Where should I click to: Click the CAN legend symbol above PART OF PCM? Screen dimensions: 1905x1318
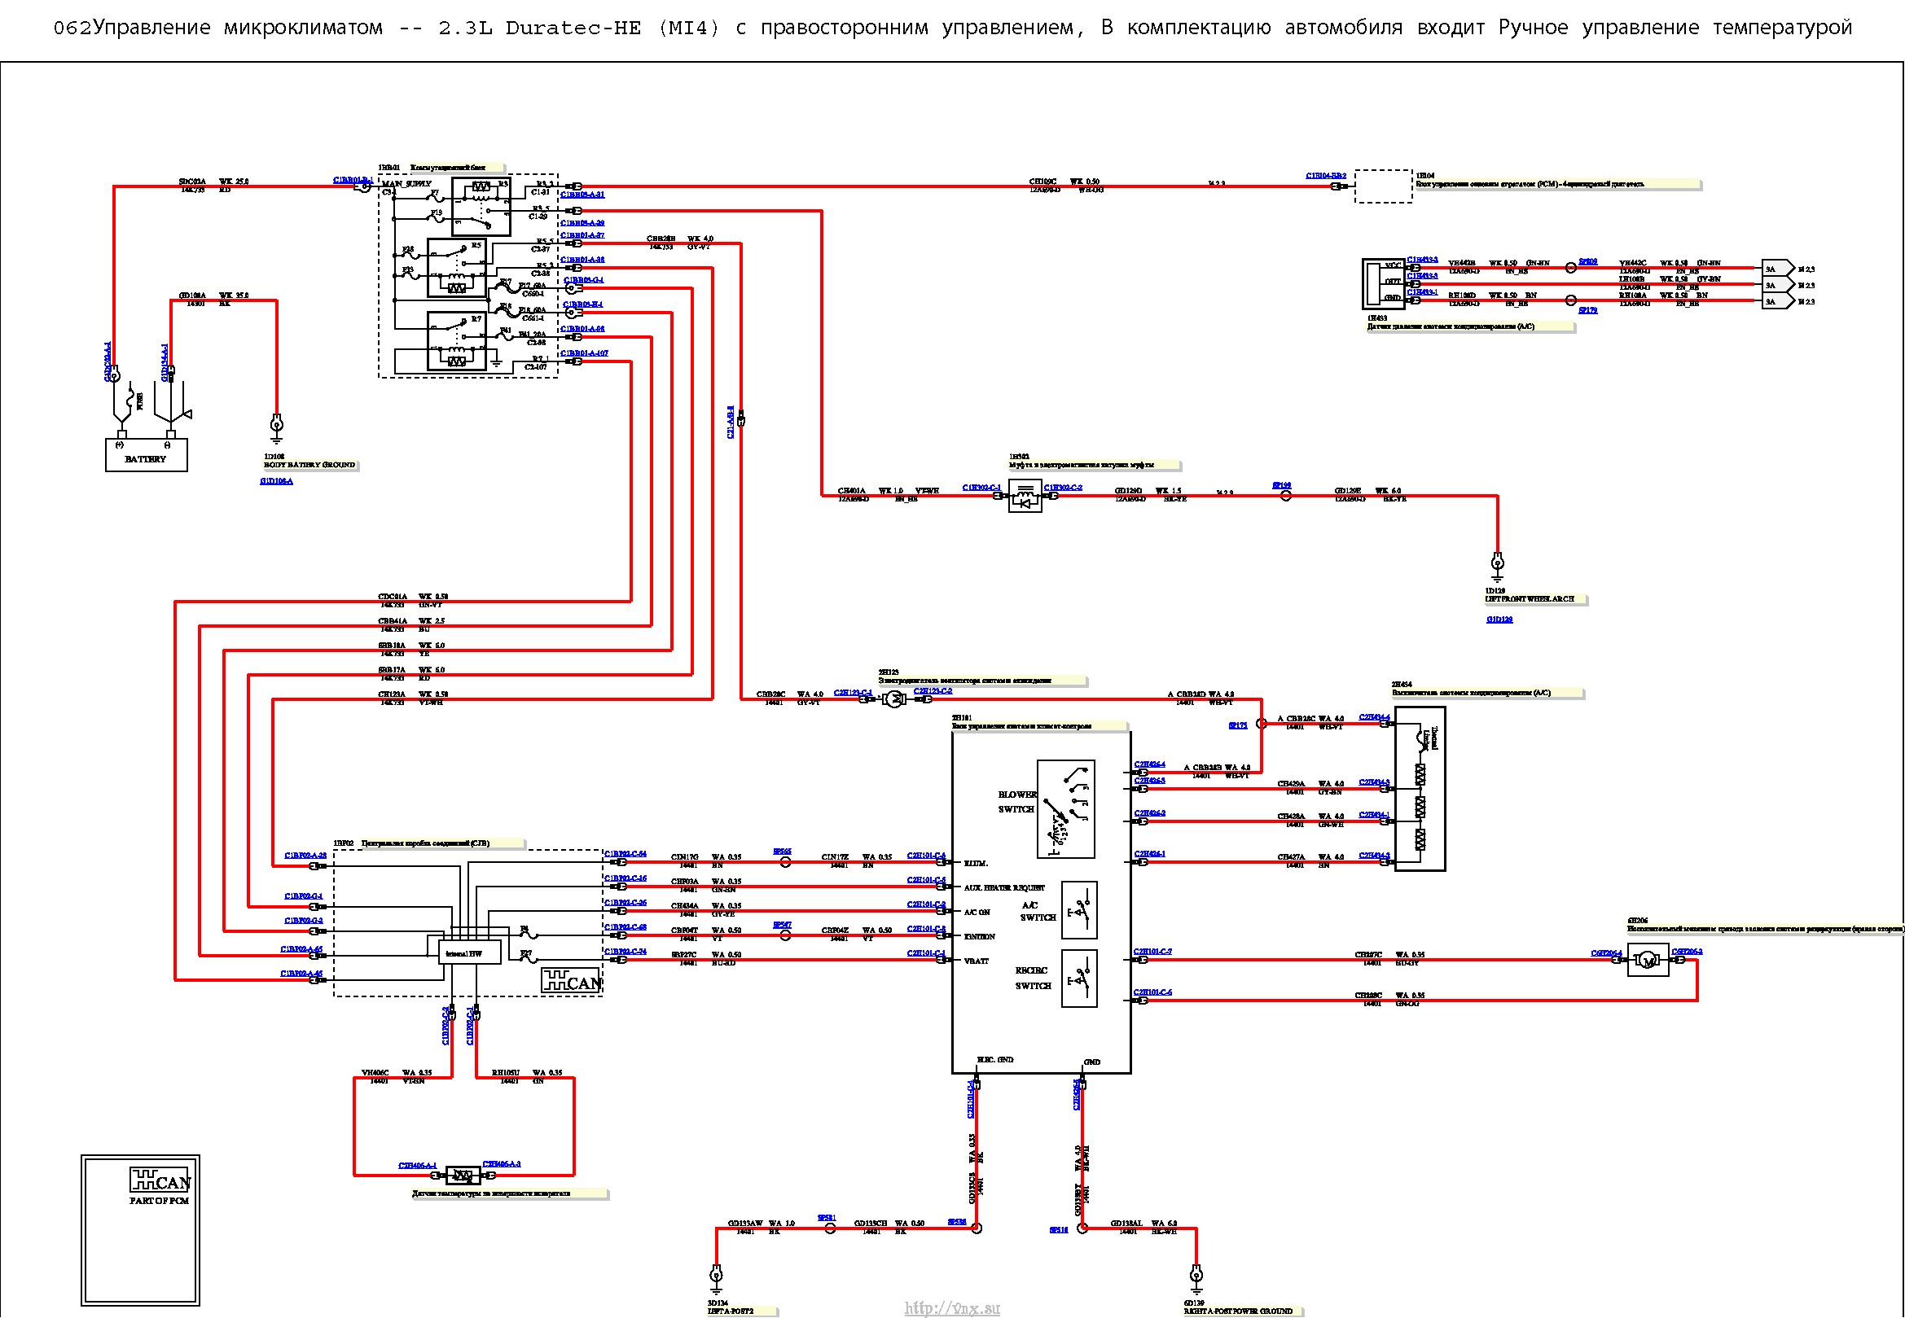point(160,1180)
